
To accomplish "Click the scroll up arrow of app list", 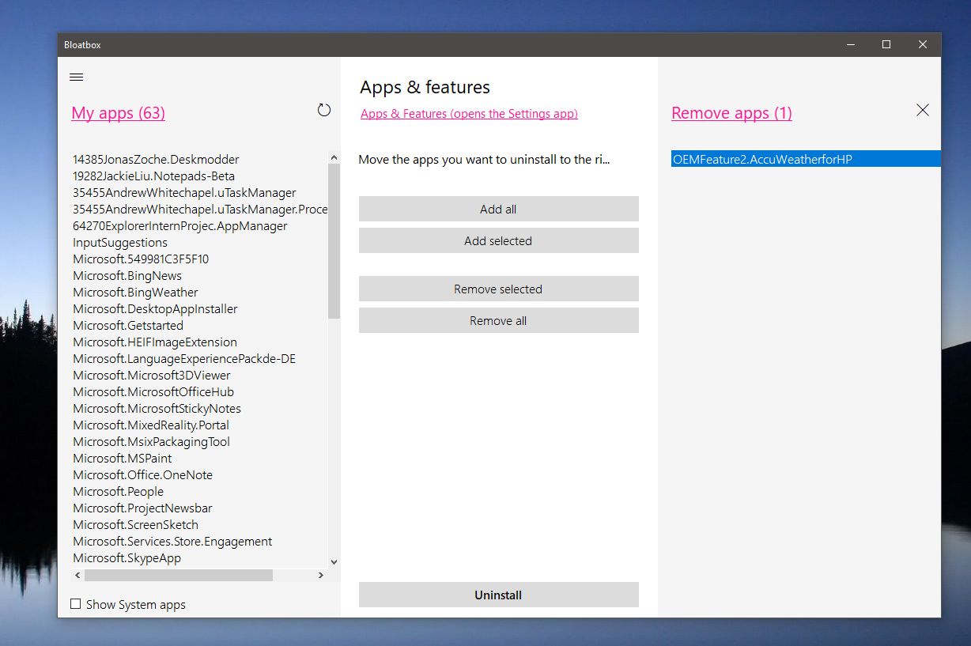I will (334, 157).
